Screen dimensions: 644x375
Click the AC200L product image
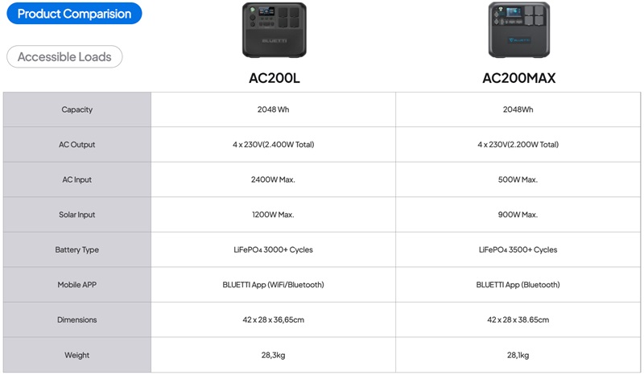click(274, 30)
